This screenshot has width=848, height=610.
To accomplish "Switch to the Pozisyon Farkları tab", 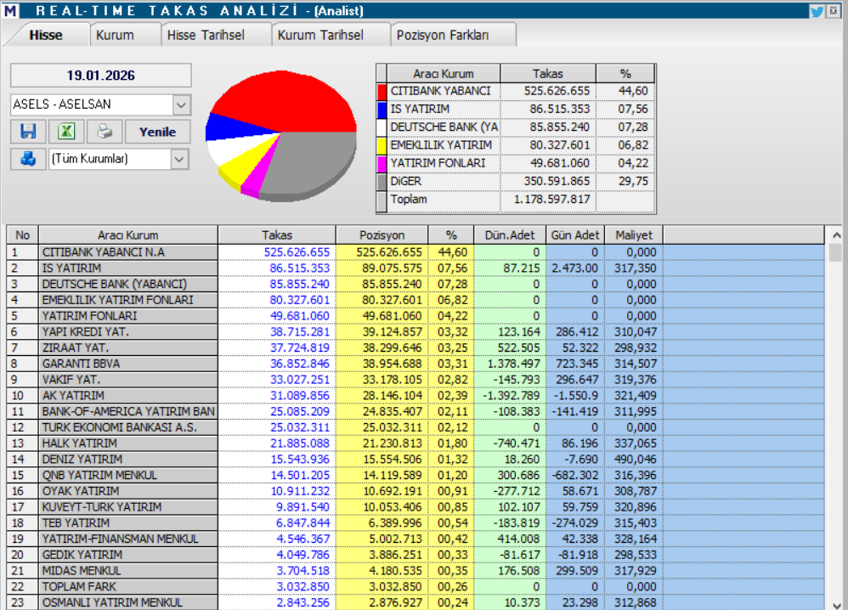I will (445, 36).
